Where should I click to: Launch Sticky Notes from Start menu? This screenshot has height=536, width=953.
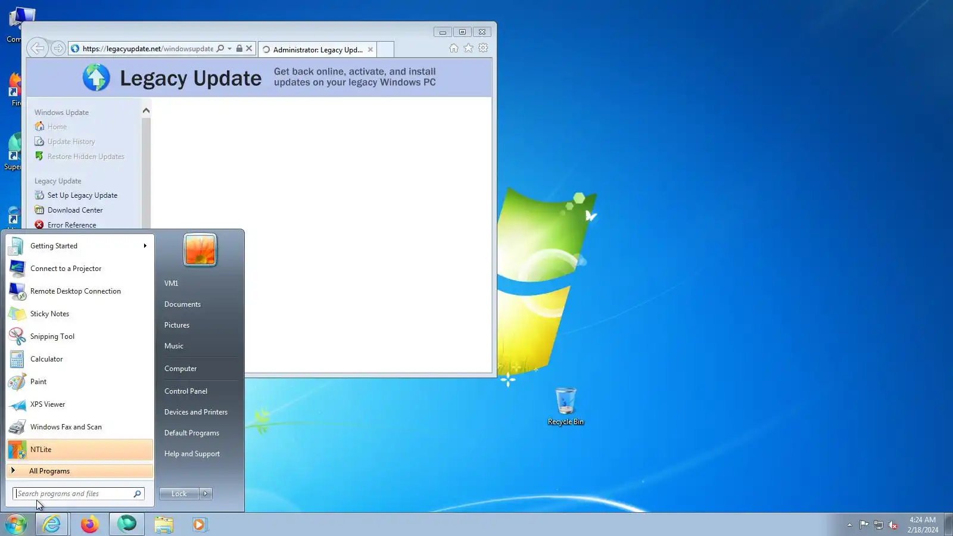point(80,314)
